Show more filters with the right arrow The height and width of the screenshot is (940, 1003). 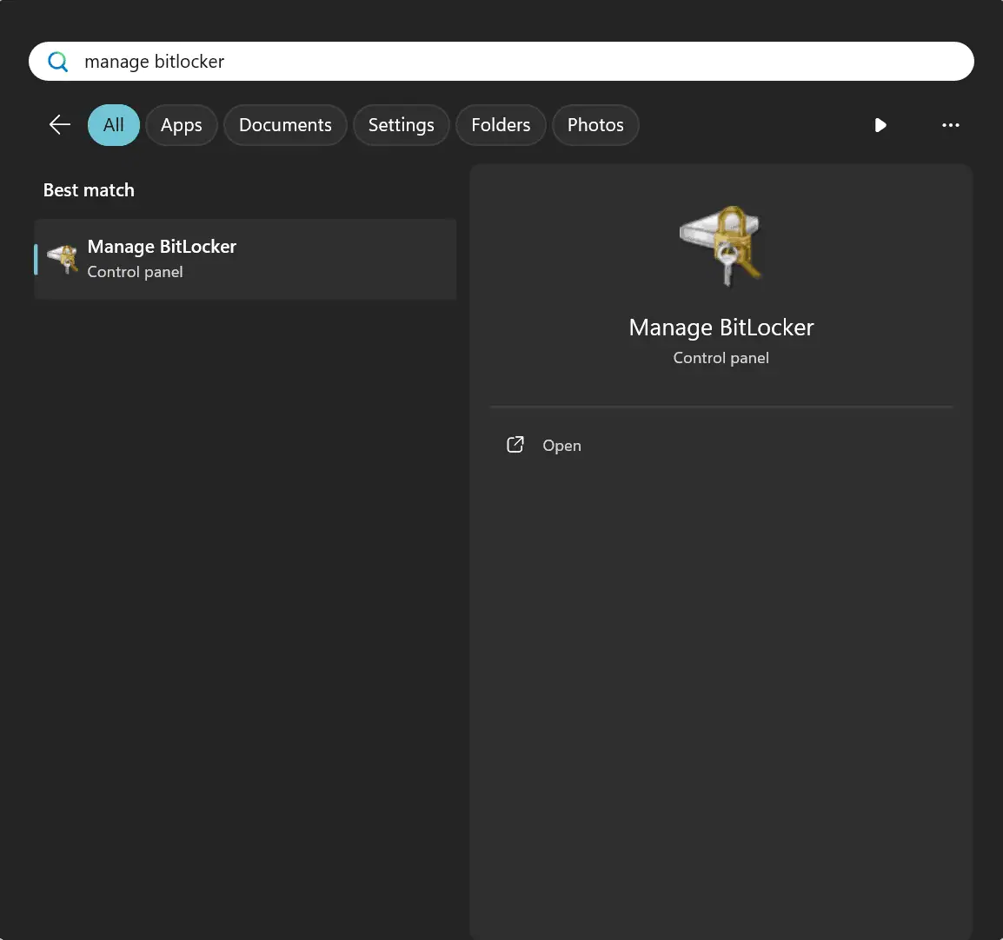click(880, 125)
